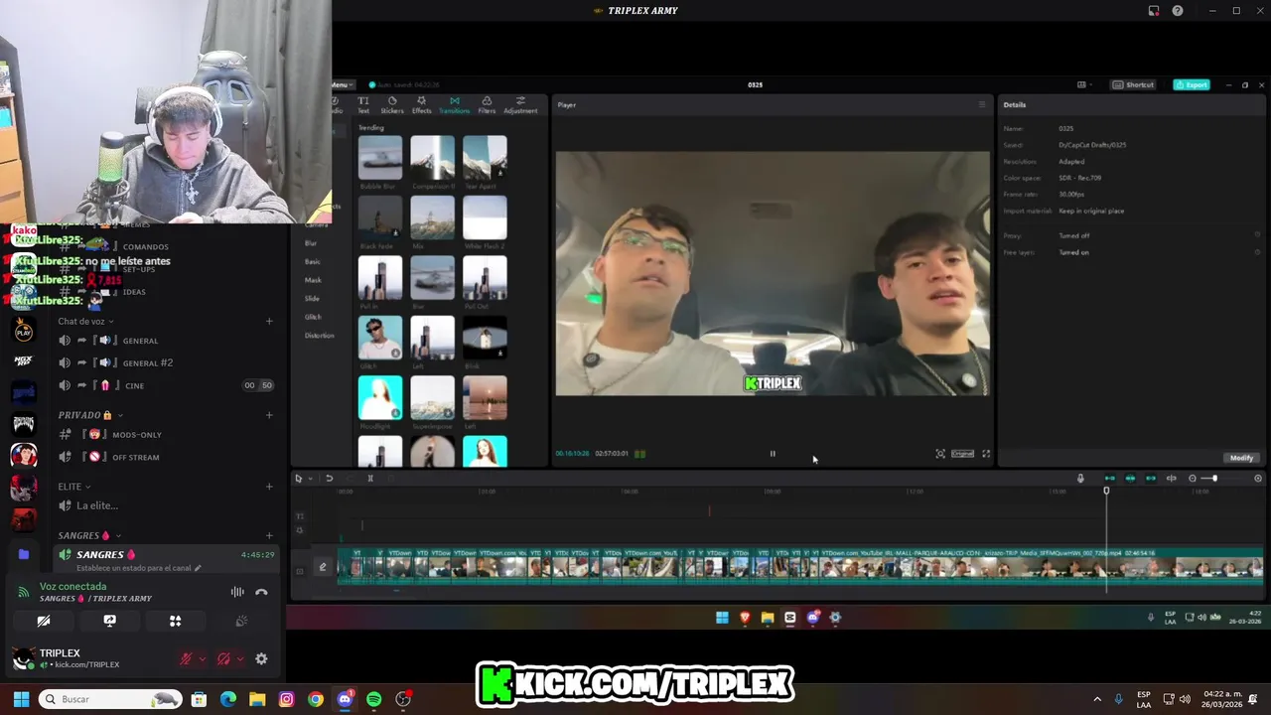Choose the Tear Apart transition thumbnail
The height and width of the screenshot is (715, 1271).
click(485, 158)
